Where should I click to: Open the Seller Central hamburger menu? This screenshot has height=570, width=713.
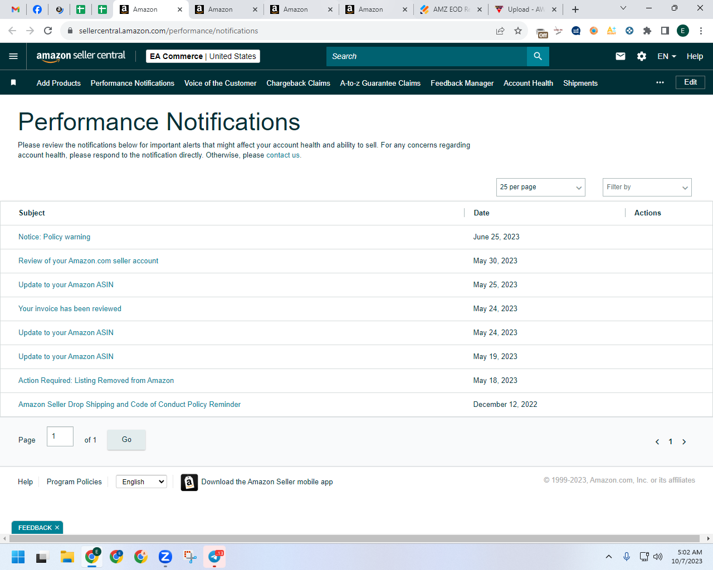click(13, 56)
